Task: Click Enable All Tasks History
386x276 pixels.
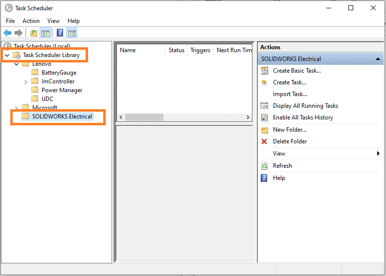Action: click(303, 118)
